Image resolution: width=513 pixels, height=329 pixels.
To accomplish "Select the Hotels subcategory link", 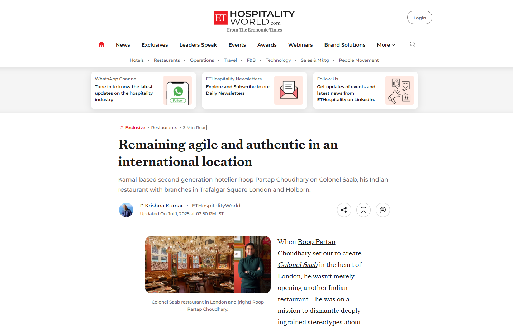I will [137, 60].
